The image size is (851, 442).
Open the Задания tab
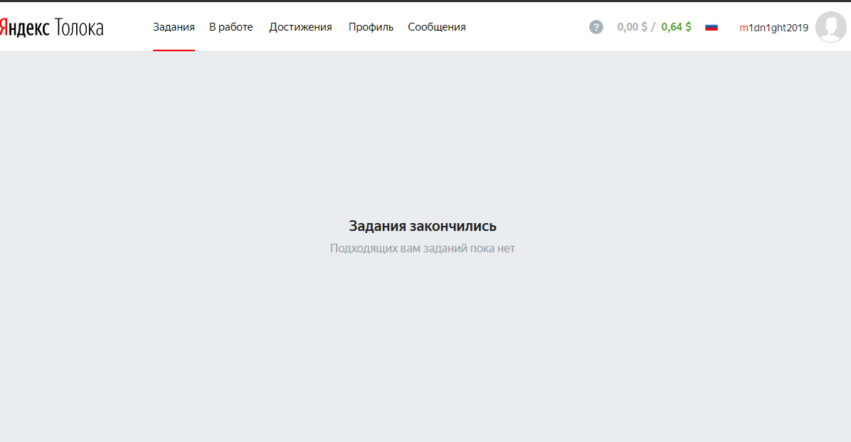(x=174, y=27)
